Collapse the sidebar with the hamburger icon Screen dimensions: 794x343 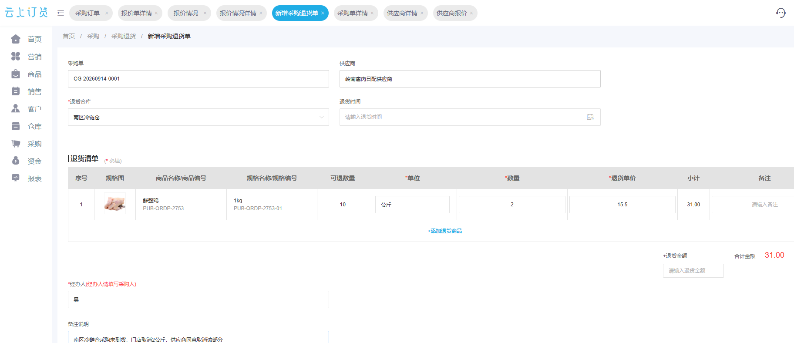point(61,13)
